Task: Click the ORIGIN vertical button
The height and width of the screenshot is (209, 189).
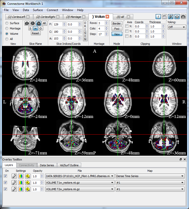Action: tap(85, 31)
